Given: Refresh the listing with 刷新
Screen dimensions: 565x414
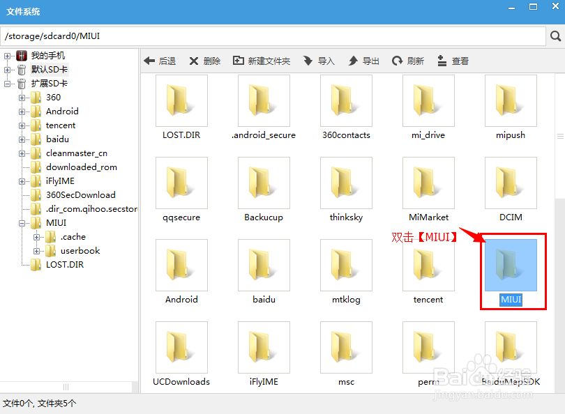Looking at the screenshot, I should [x=408, y=61].
